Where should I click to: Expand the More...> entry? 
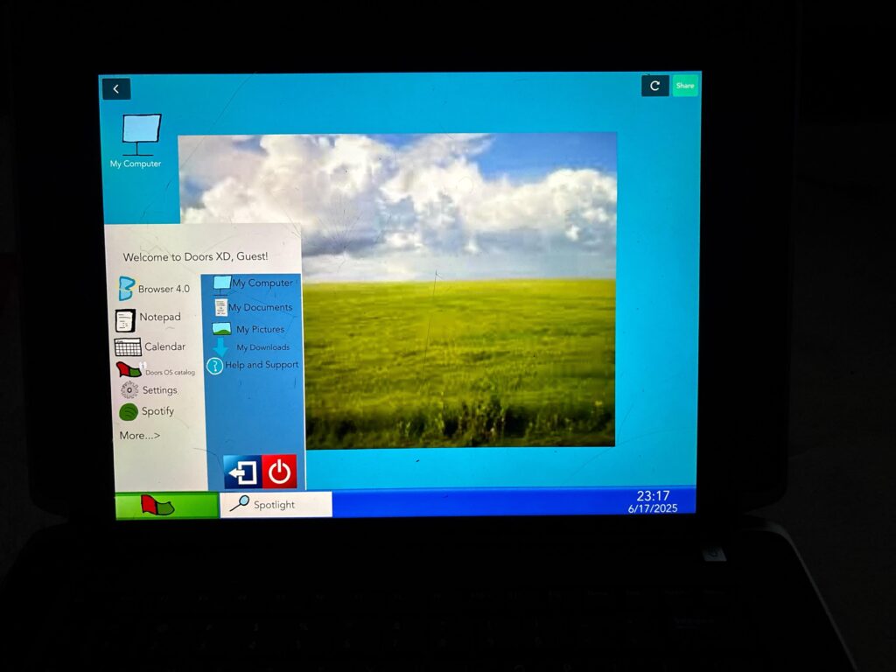pos(139,436)
